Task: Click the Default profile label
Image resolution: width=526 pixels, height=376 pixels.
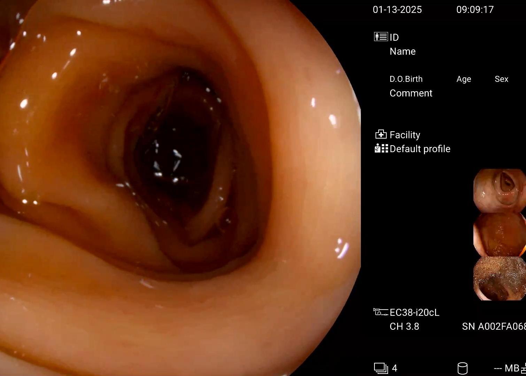Action: click(420, 149)
